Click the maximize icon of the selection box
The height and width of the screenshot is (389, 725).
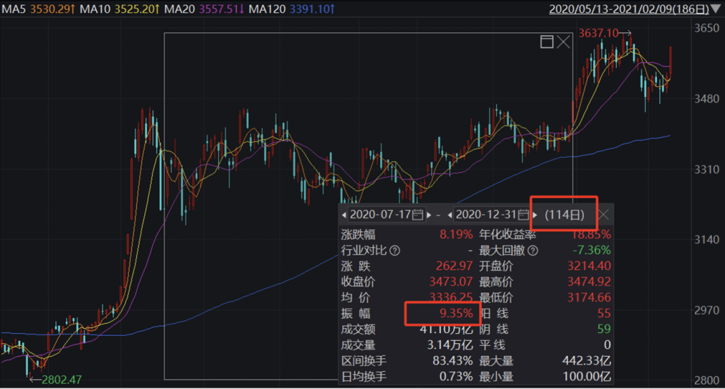[x=546, y=42]
